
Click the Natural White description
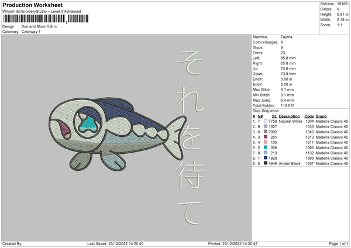coord(291,121)
